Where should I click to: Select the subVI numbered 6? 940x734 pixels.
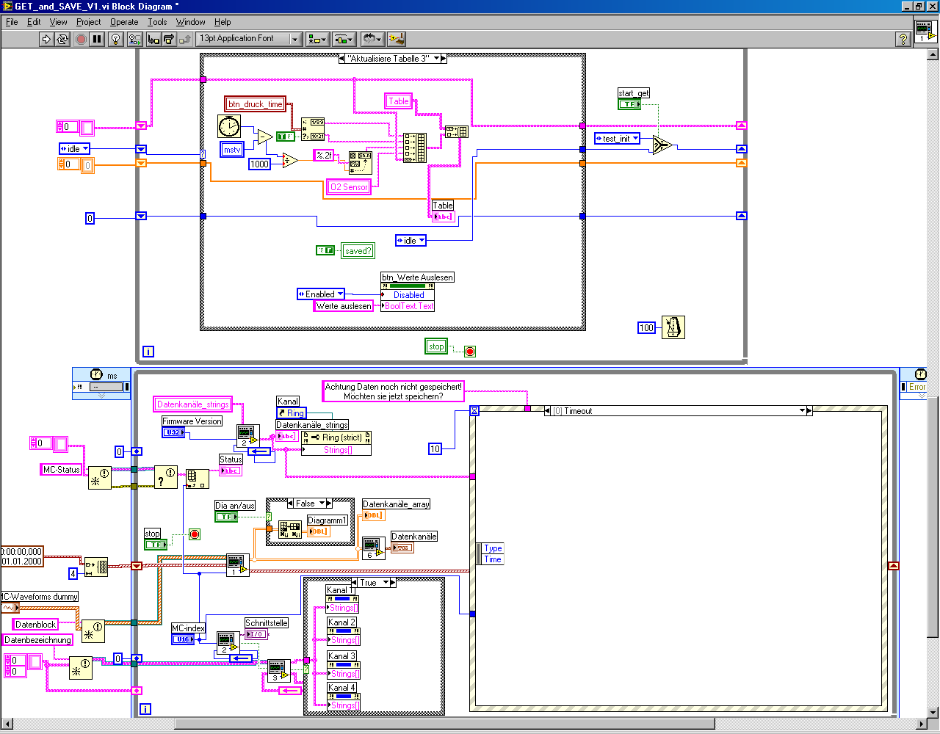(x=373, y=548)
